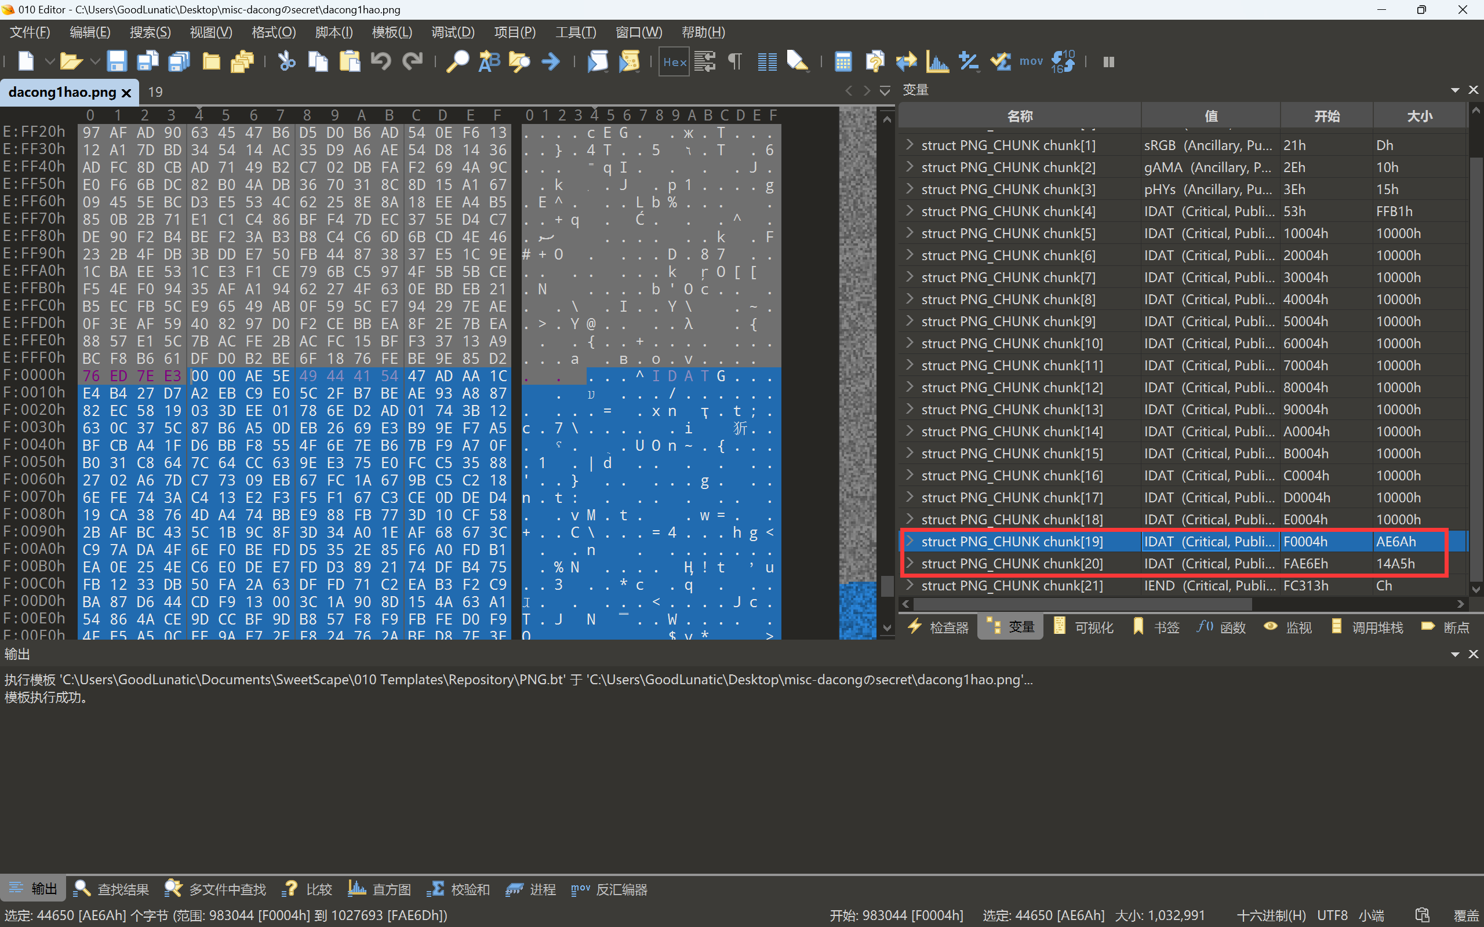
Task: Click the Save All toolbar icon
Action: (179, 61)
